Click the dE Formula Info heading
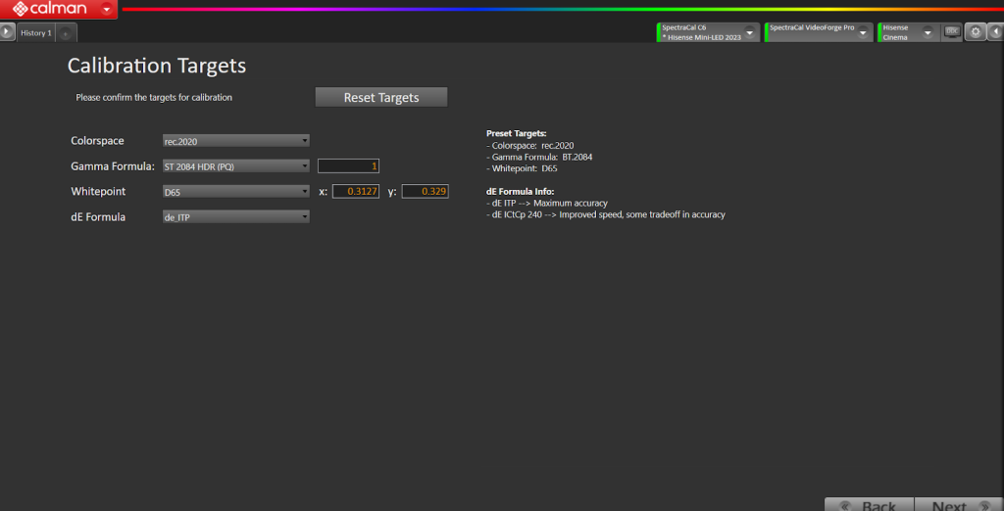The height and width of the screenshot is (511, 1004). pos(520,191)
